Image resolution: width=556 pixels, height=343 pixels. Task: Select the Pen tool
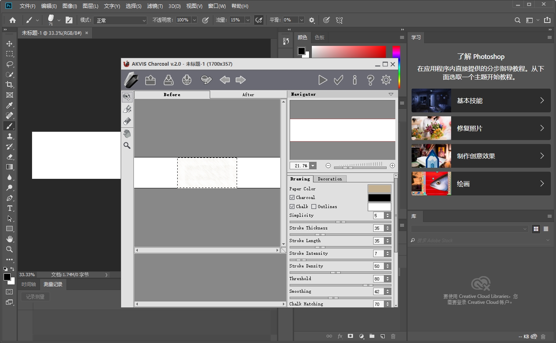(x=9, y=198)
